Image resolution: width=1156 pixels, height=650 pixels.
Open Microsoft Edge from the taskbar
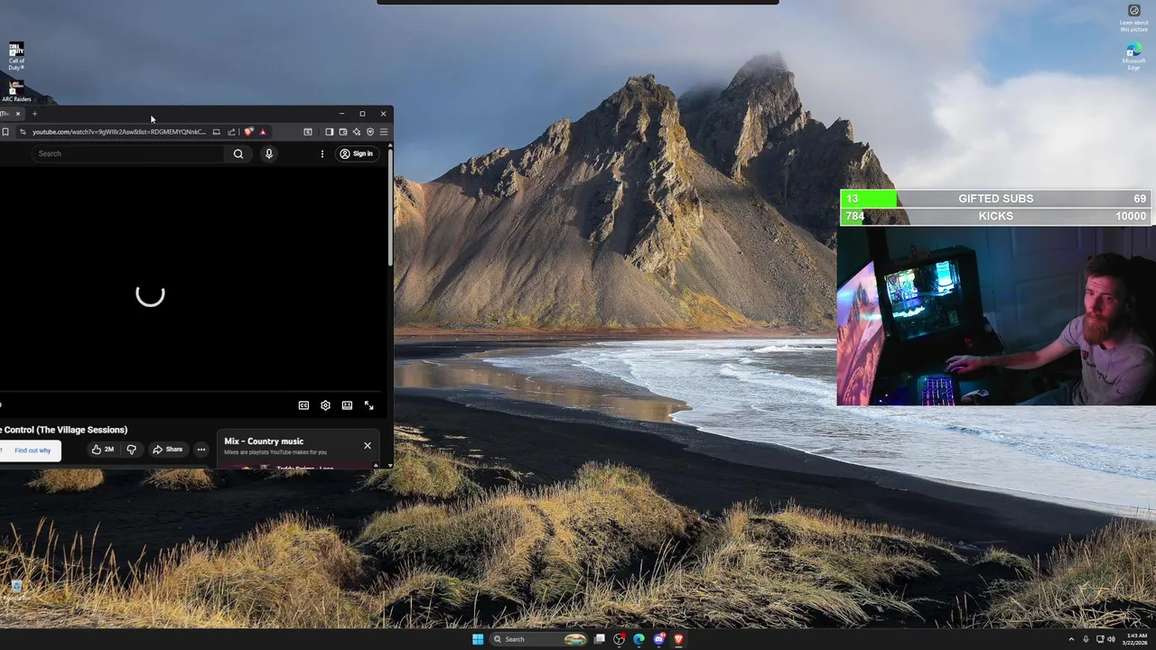(x=639, y=639)
